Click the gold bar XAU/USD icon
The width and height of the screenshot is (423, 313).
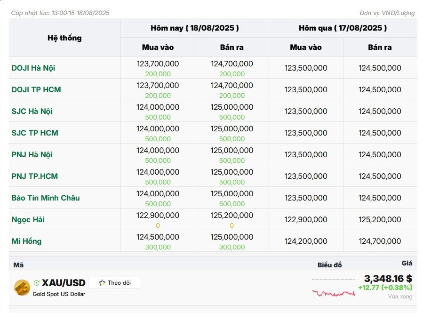coord(22,288)
